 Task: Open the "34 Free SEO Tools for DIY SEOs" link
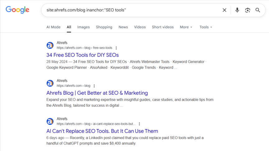(x=82, y=55)
